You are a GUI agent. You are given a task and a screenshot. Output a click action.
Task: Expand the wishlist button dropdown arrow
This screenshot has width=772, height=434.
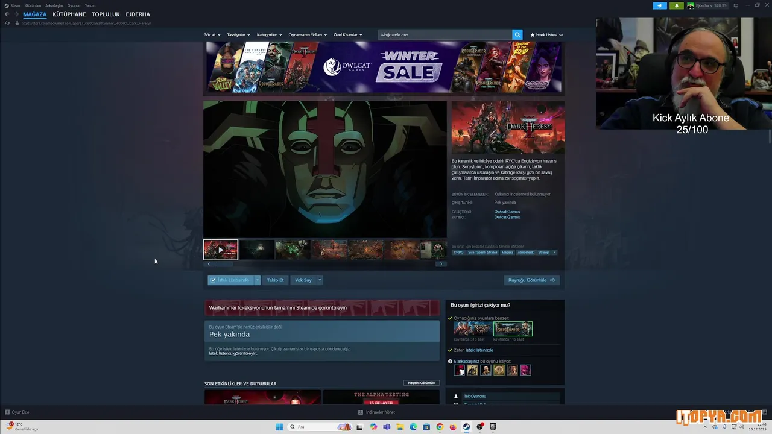(258, 280)
